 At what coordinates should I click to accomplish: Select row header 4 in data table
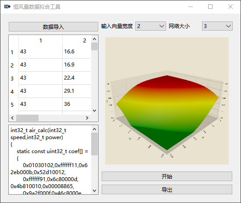coord(14,91)
